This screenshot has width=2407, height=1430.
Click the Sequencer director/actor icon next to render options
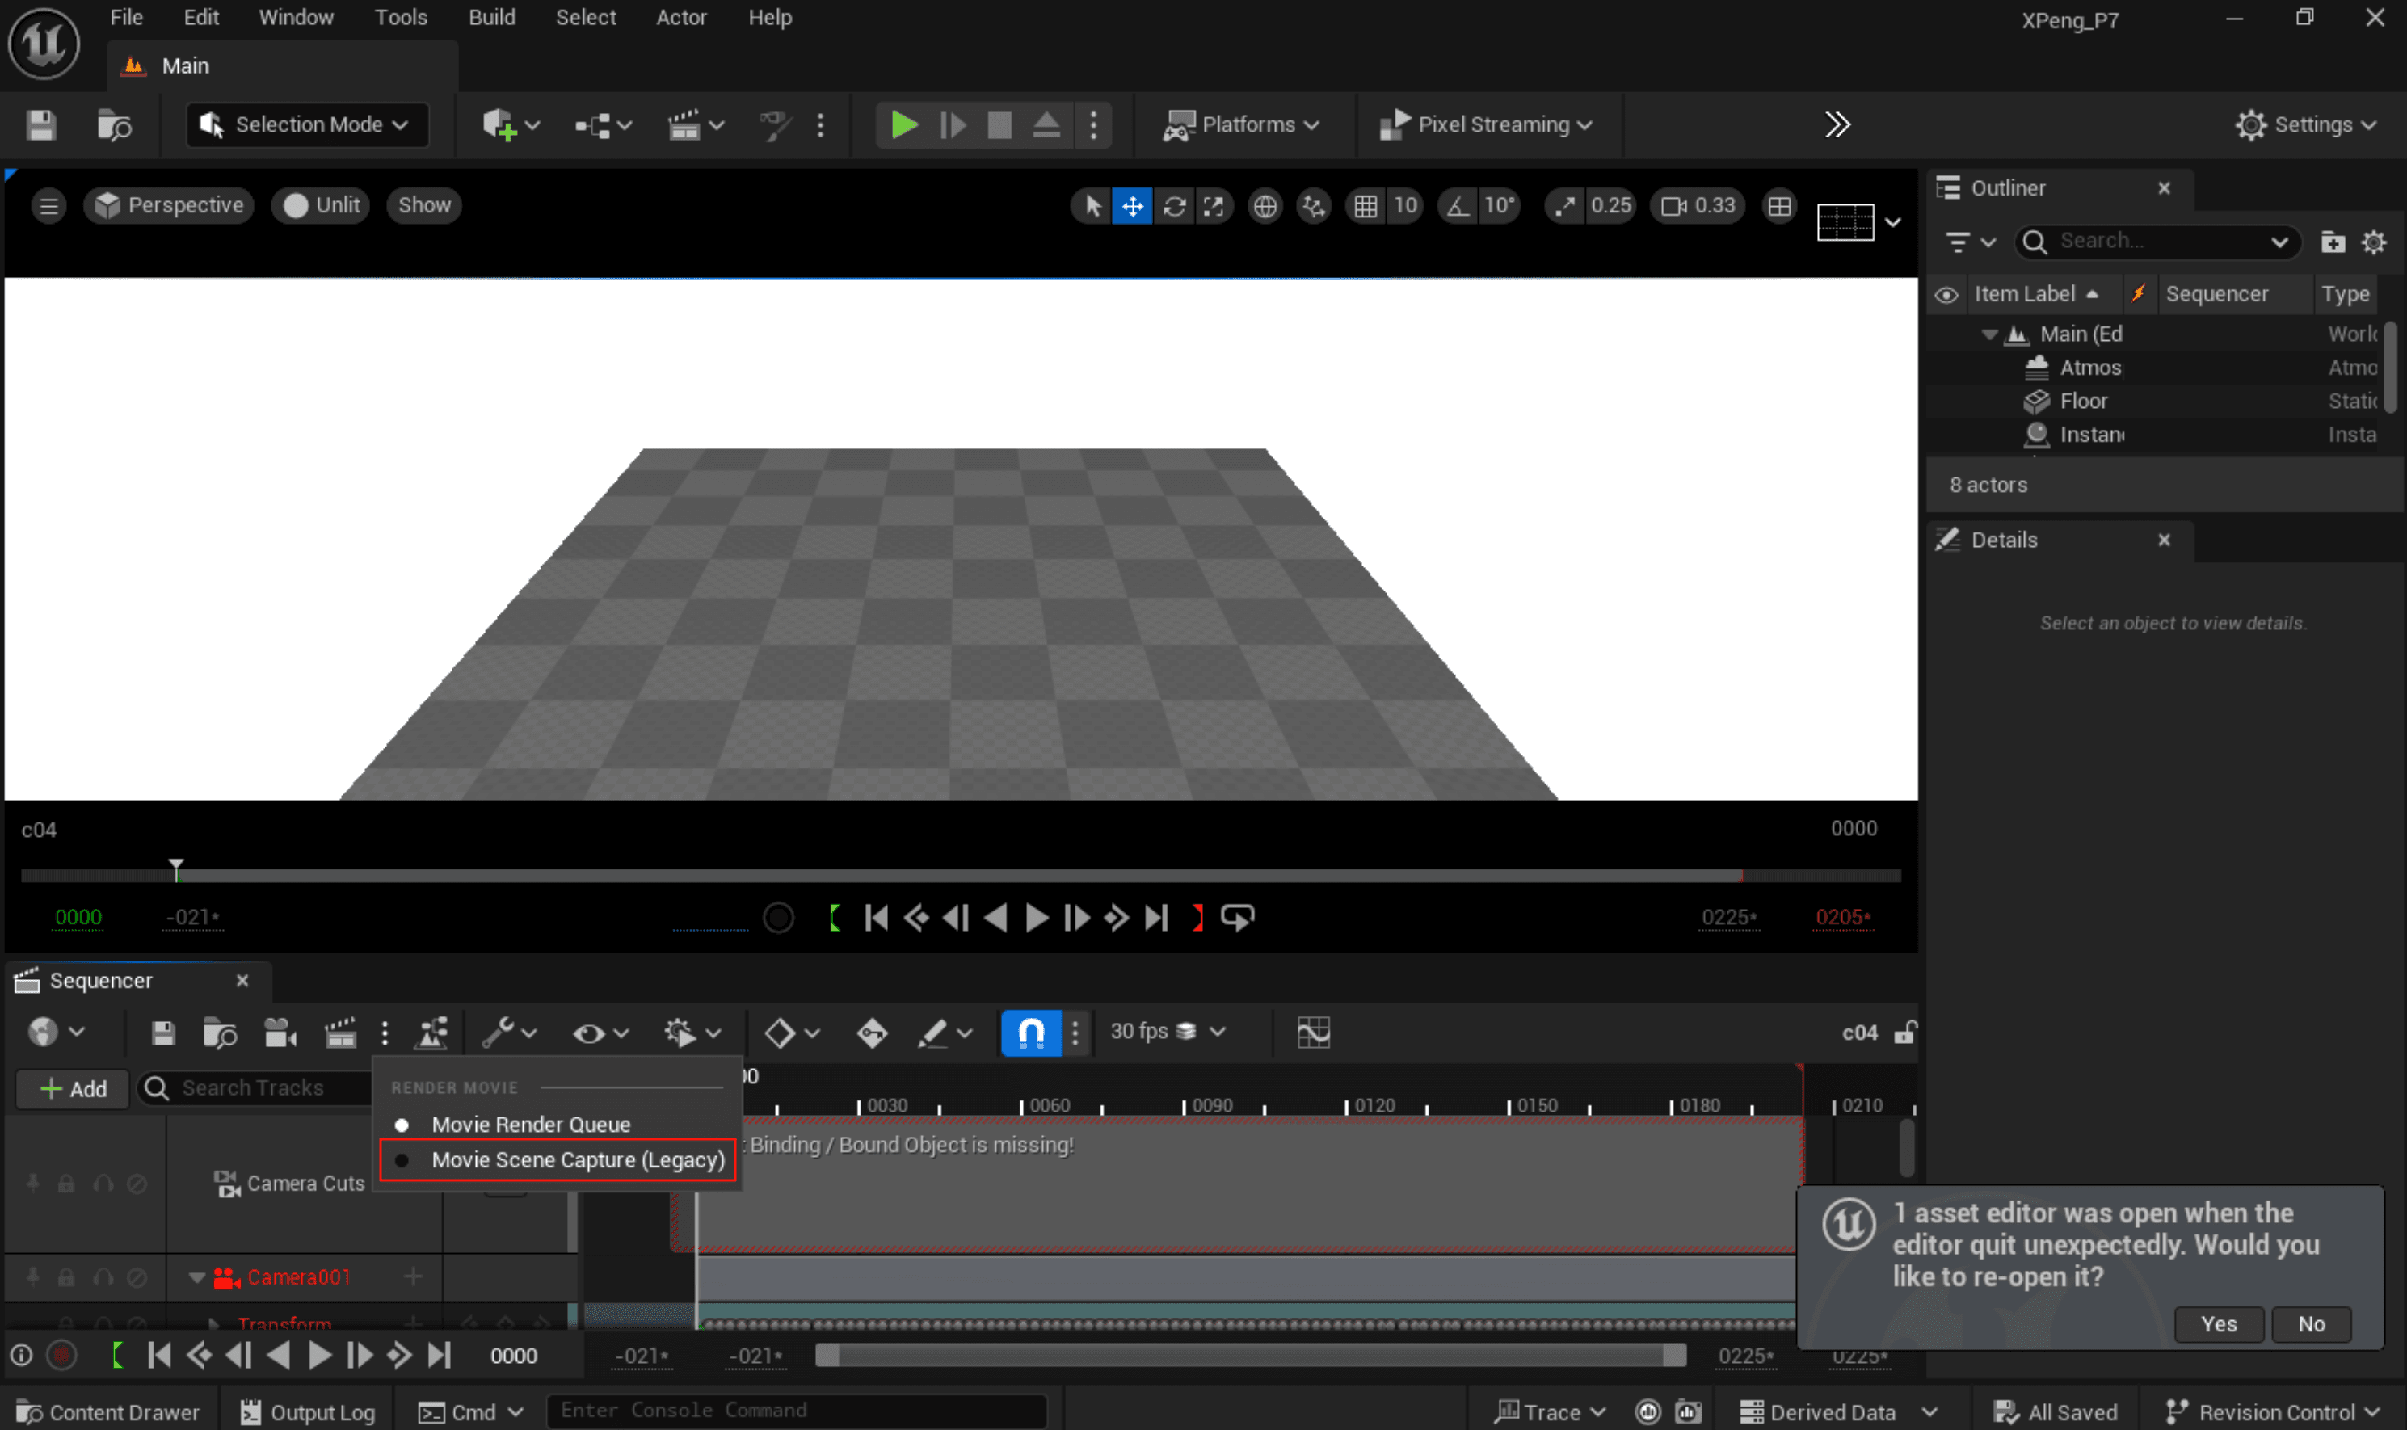click(431, 1033)
